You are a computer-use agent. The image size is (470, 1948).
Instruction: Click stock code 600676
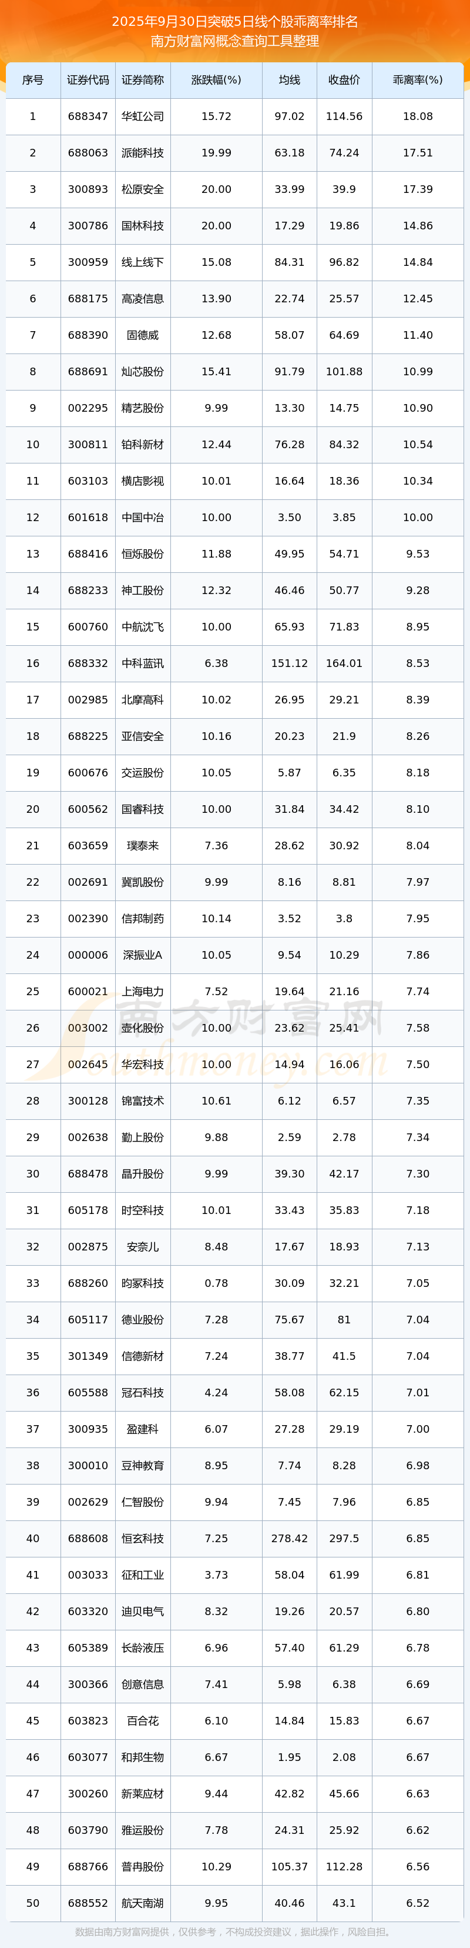click(88, 773)
